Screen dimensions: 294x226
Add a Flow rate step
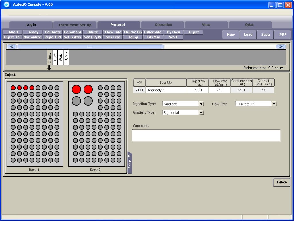click(113, 32)
